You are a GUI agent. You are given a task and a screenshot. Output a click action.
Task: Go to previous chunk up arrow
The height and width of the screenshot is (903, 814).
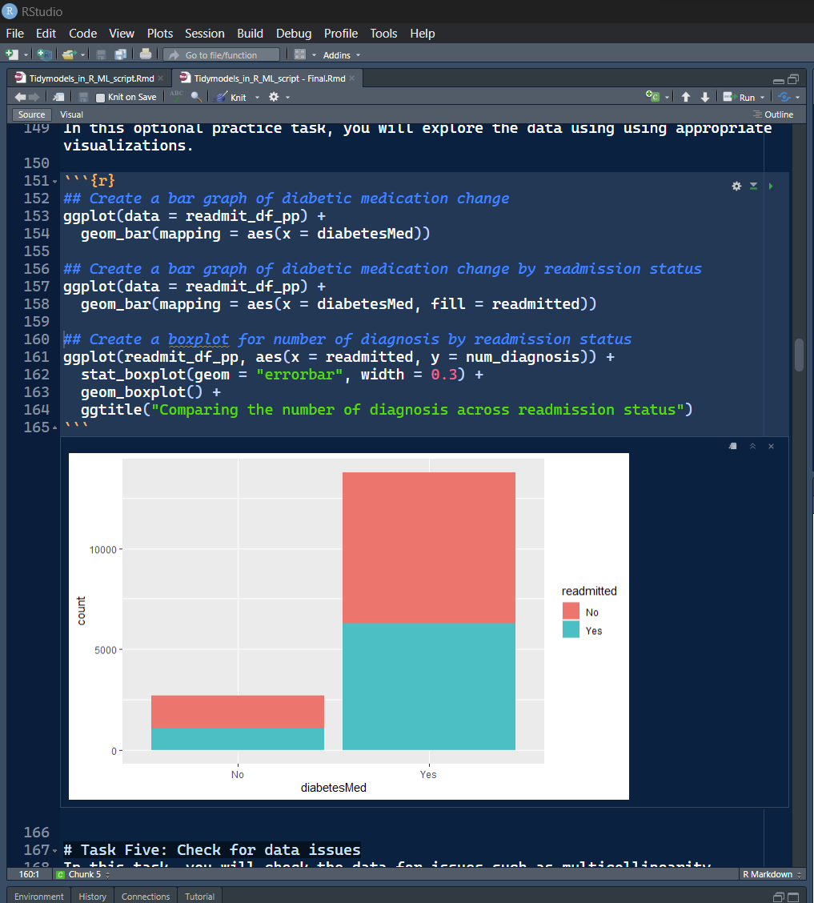(686, 97)
